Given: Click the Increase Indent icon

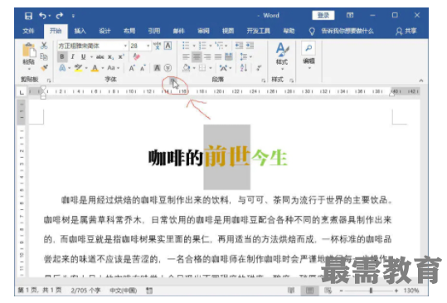Looking at the screenshot, I should click(x=250, y=46).
